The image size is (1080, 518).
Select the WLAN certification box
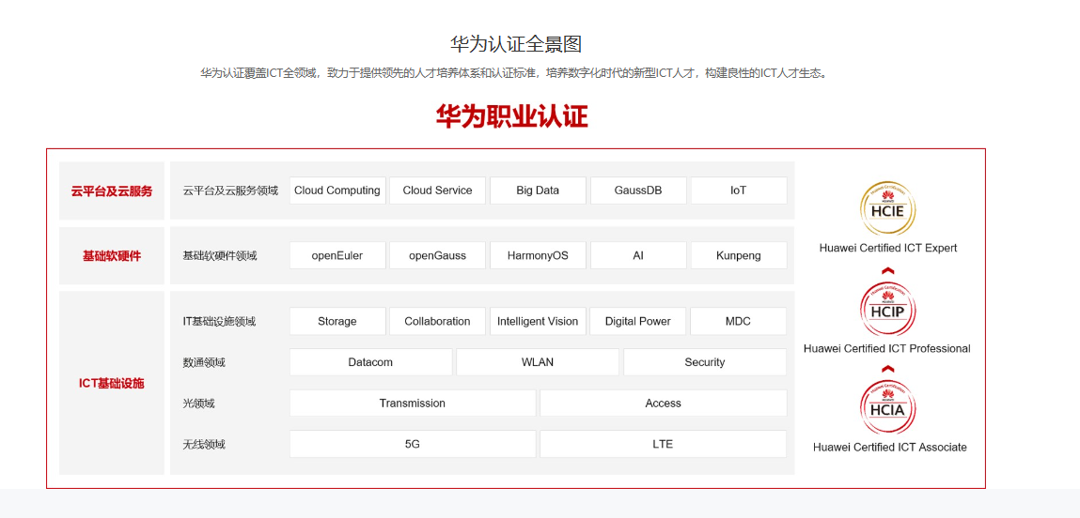(538, 362)
